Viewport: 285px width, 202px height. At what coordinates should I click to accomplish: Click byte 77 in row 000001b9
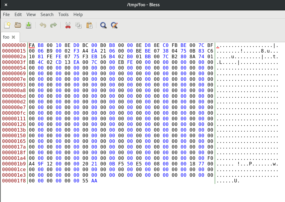point(201,164)
